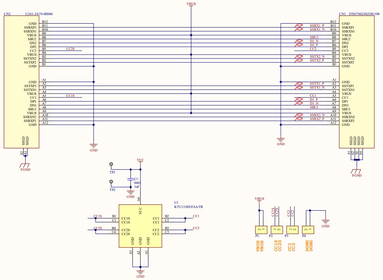The width and height of the screenshot is (383, 280).
Task: Select header P1 with VBUS pins
Action: (261, 229)
